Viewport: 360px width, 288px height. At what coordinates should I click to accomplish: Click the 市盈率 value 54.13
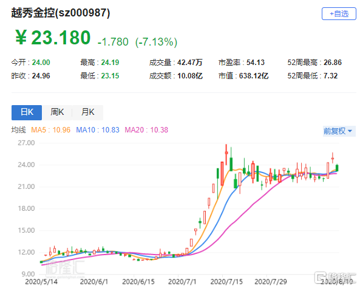coord(256,63)
